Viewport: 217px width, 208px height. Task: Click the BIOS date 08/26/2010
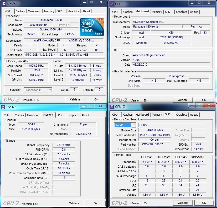click(171, 65)
